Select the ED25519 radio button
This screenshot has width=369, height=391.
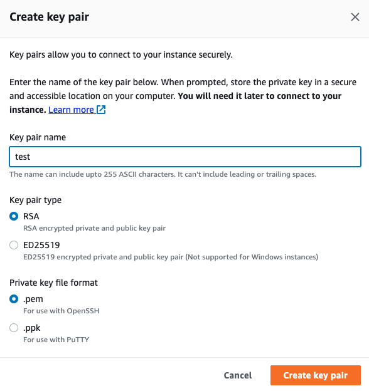(x=14, y=245)
